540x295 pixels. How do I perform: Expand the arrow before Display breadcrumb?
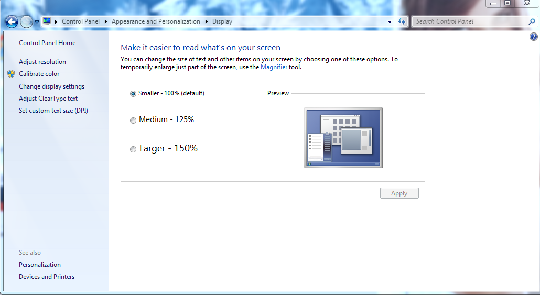(206, 21)
